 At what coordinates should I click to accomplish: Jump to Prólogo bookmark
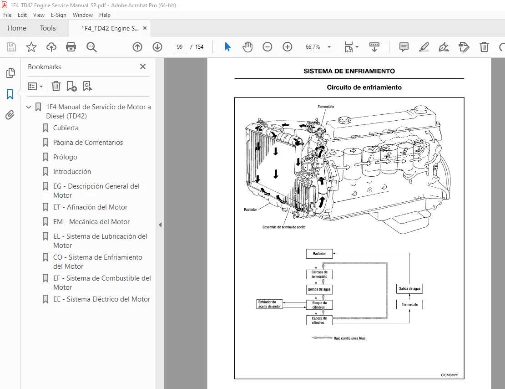(x=65, y=157)
